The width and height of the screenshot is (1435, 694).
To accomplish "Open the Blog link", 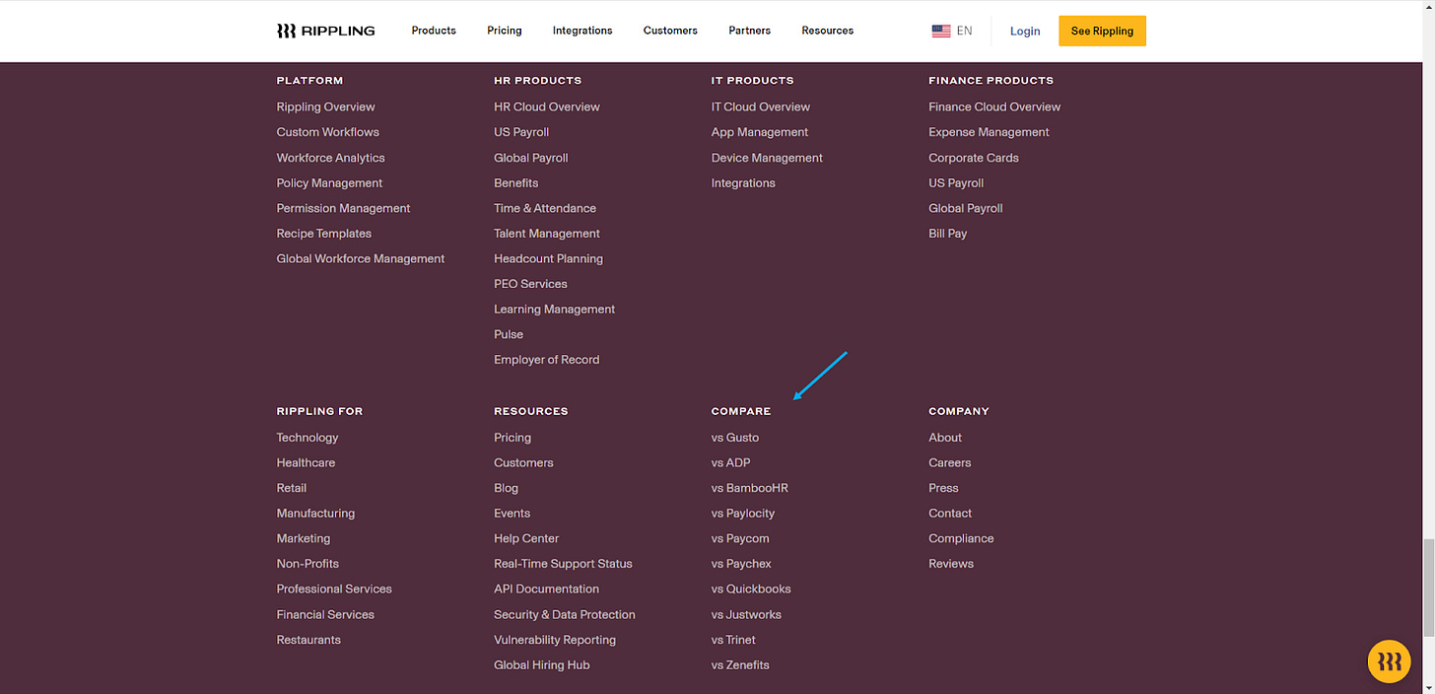I will click(x=506, y=488).
